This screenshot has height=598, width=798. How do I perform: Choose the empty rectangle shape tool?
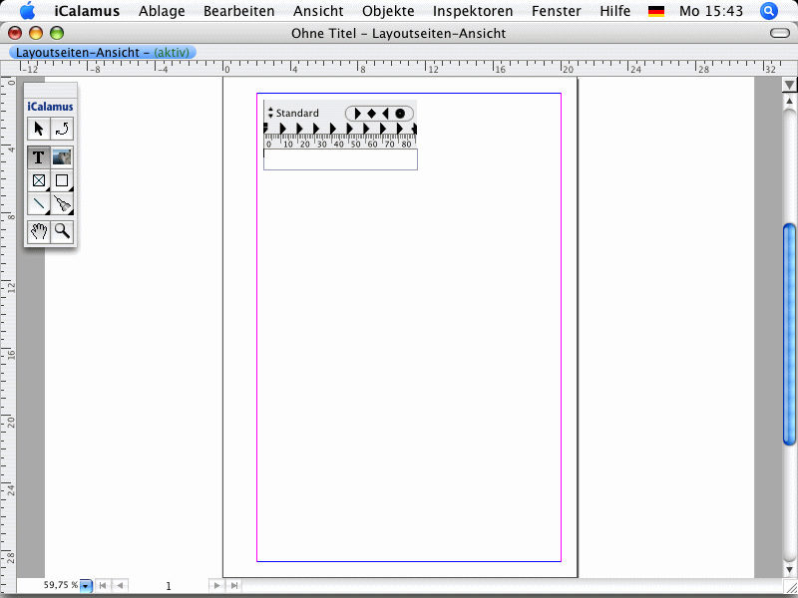click(x=62, y=181)
